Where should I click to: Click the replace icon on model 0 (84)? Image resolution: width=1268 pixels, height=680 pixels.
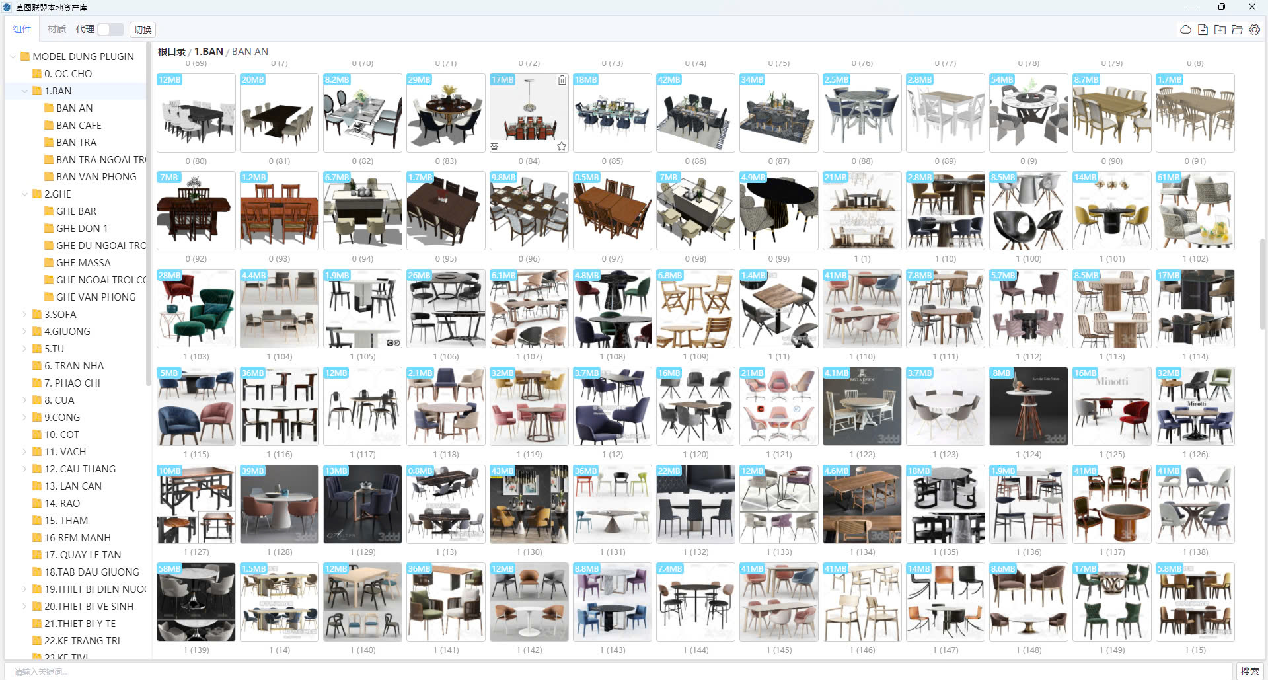point(494,146)
